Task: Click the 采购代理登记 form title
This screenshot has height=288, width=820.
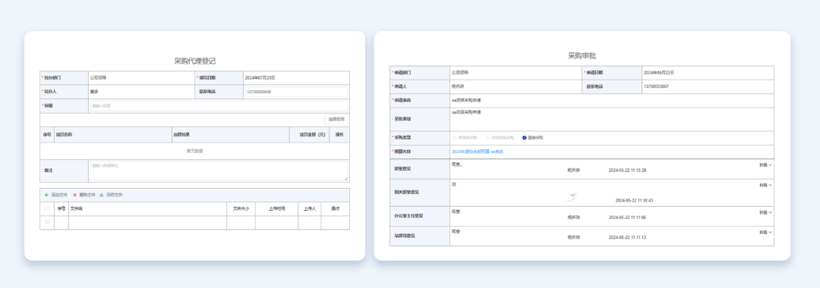Action: click(194, 61)
